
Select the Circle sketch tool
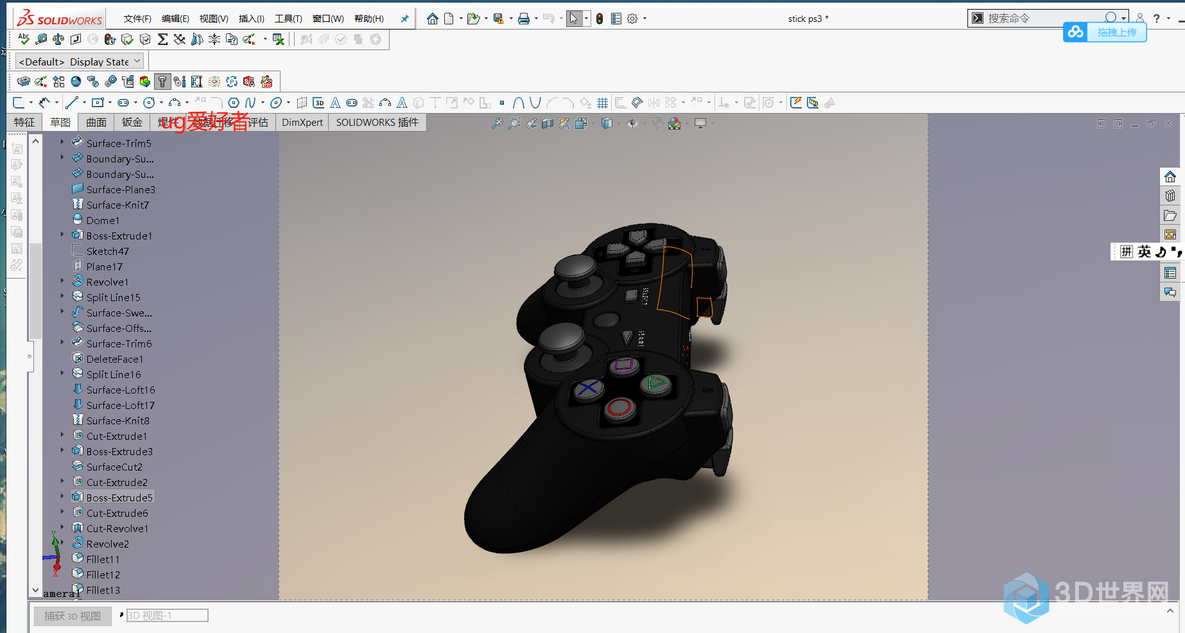[x=149, y=103]
